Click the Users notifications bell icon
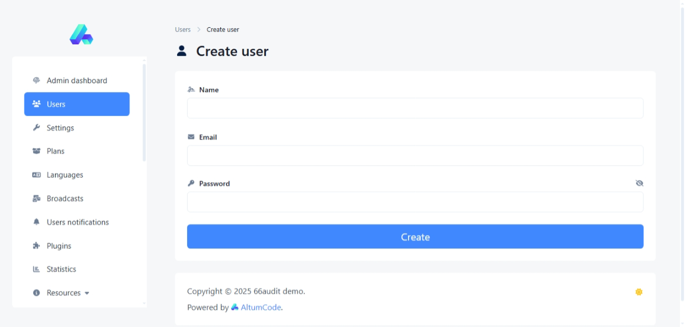The height and width of the screenshot is (327, 685). click(37, 222)
